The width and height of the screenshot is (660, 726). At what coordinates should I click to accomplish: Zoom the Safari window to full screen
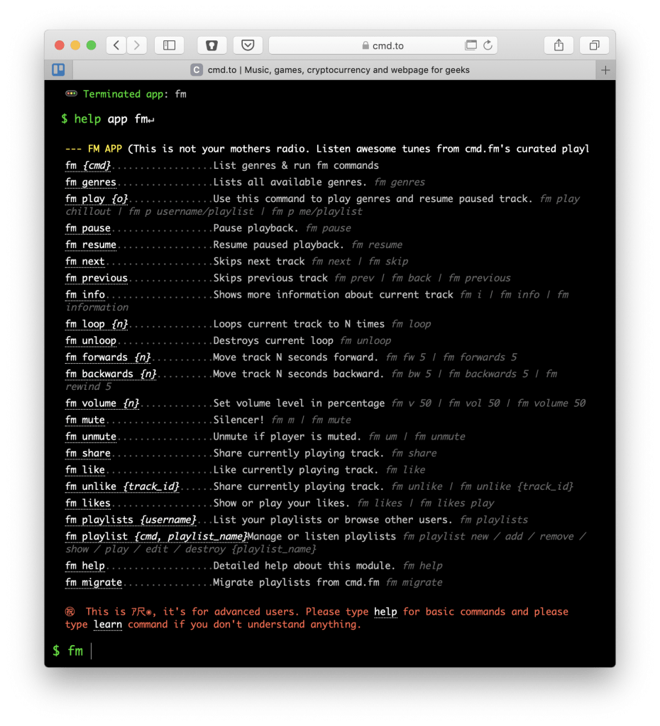click(92, 45)
